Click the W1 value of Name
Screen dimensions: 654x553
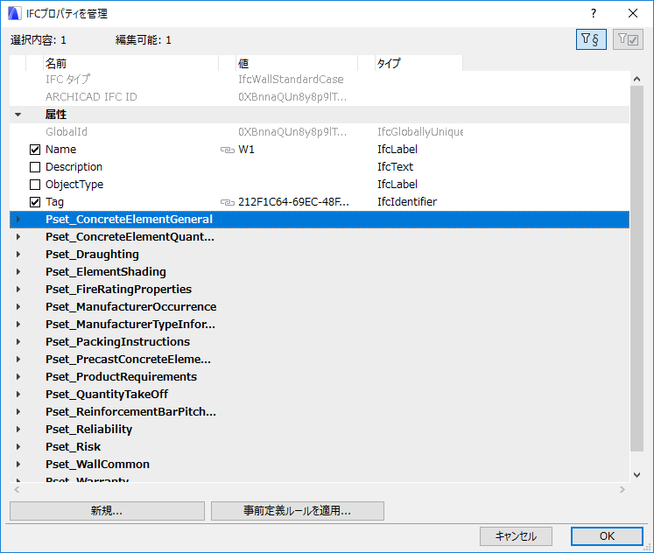coord(246,150)
